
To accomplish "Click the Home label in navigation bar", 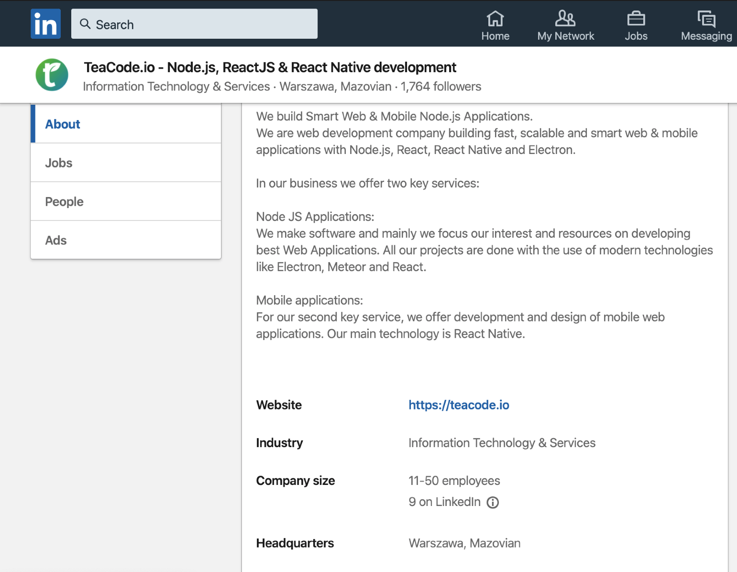I will (x=495, y=36).
